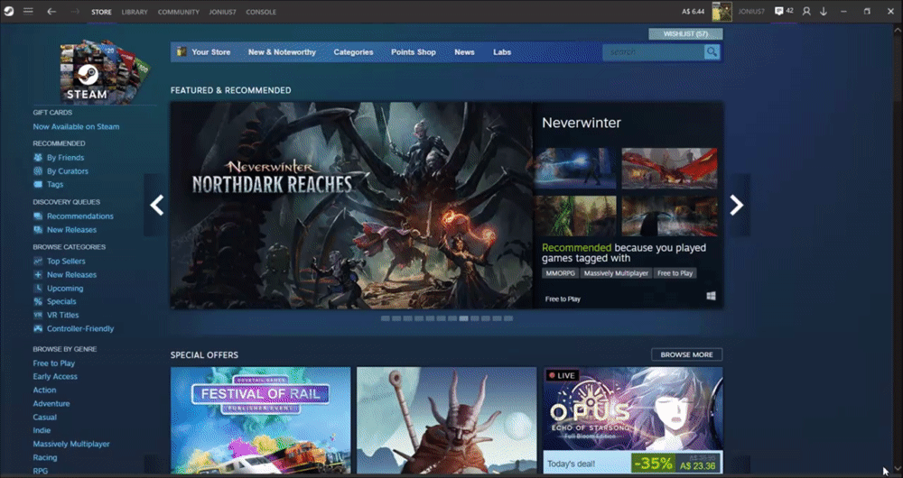Image resolution: width=903 pixels, height=478 pixels.
Task: Show next featured game arrow
Action: [x=737, y=205]
